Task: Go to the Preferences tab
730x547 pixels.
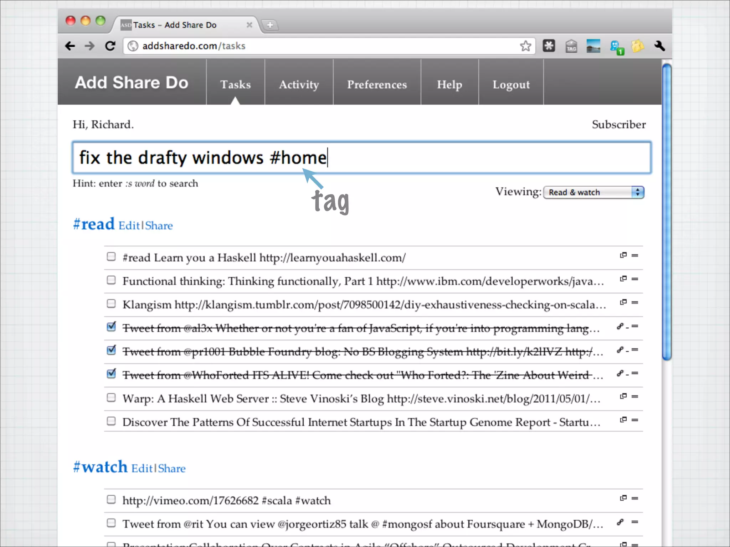Action: click(377, 84)
